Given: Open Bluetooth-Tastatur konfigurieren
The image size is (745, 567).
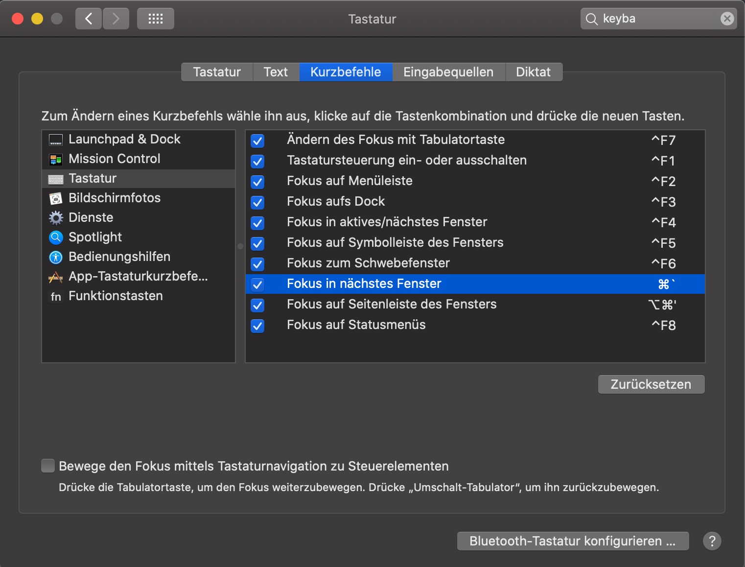Looking at the screenshot, I should (x=572, y=541).
